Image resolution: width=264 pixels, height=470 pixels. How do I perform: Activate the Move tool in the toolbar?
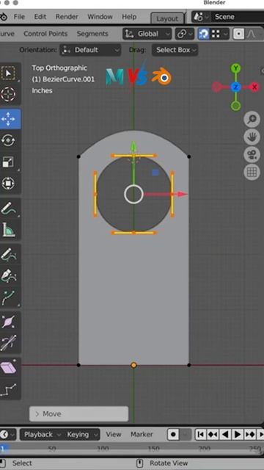tap(8, 119)
